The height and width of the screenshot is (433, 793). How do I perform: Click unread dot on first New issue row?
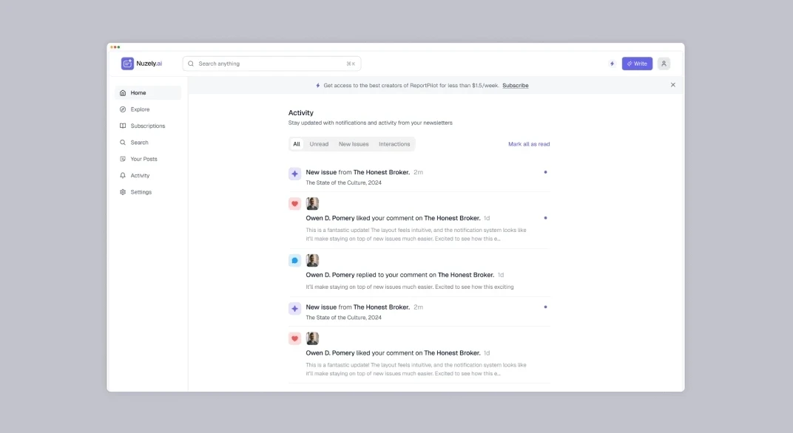pos(545,172)
